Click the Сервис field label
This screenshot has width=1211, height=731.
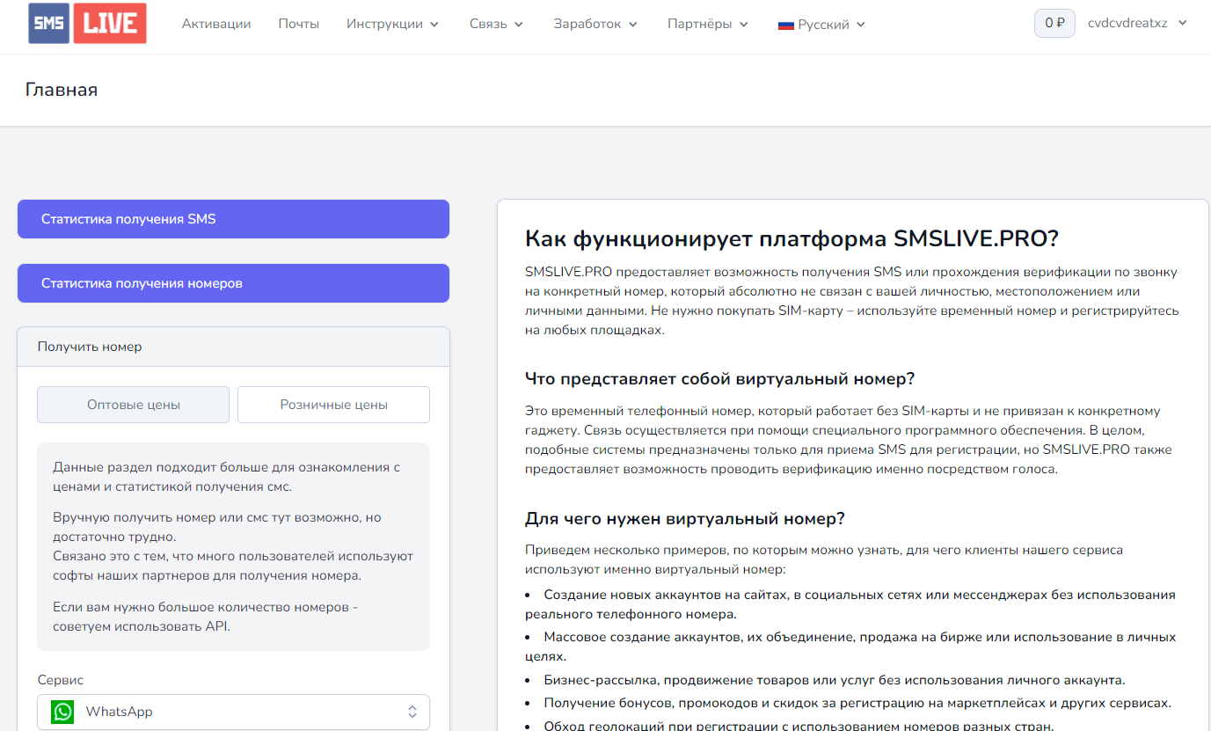coord(61,680)
